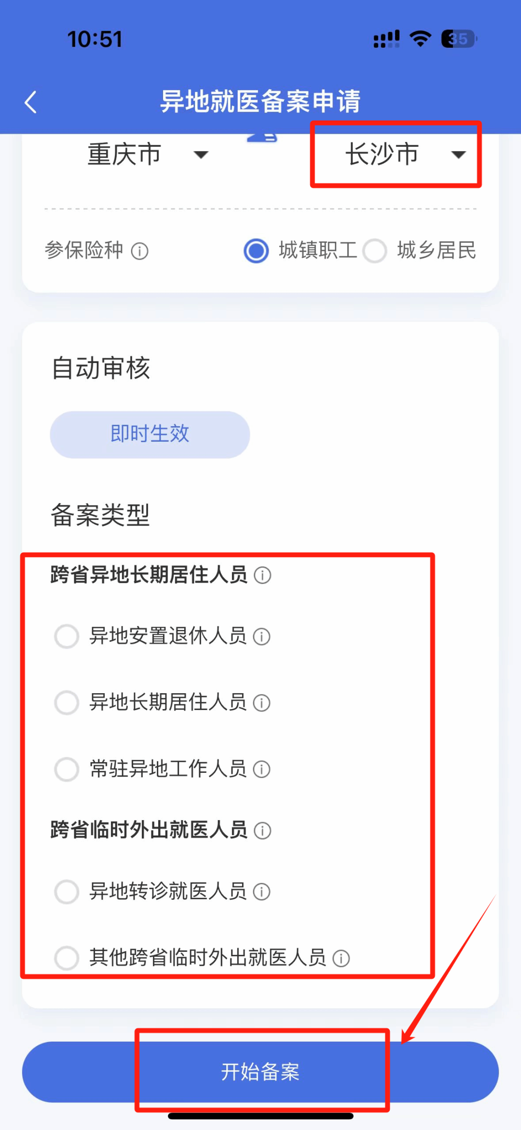Tap the back arrow in header

click(x=31, y=102)
